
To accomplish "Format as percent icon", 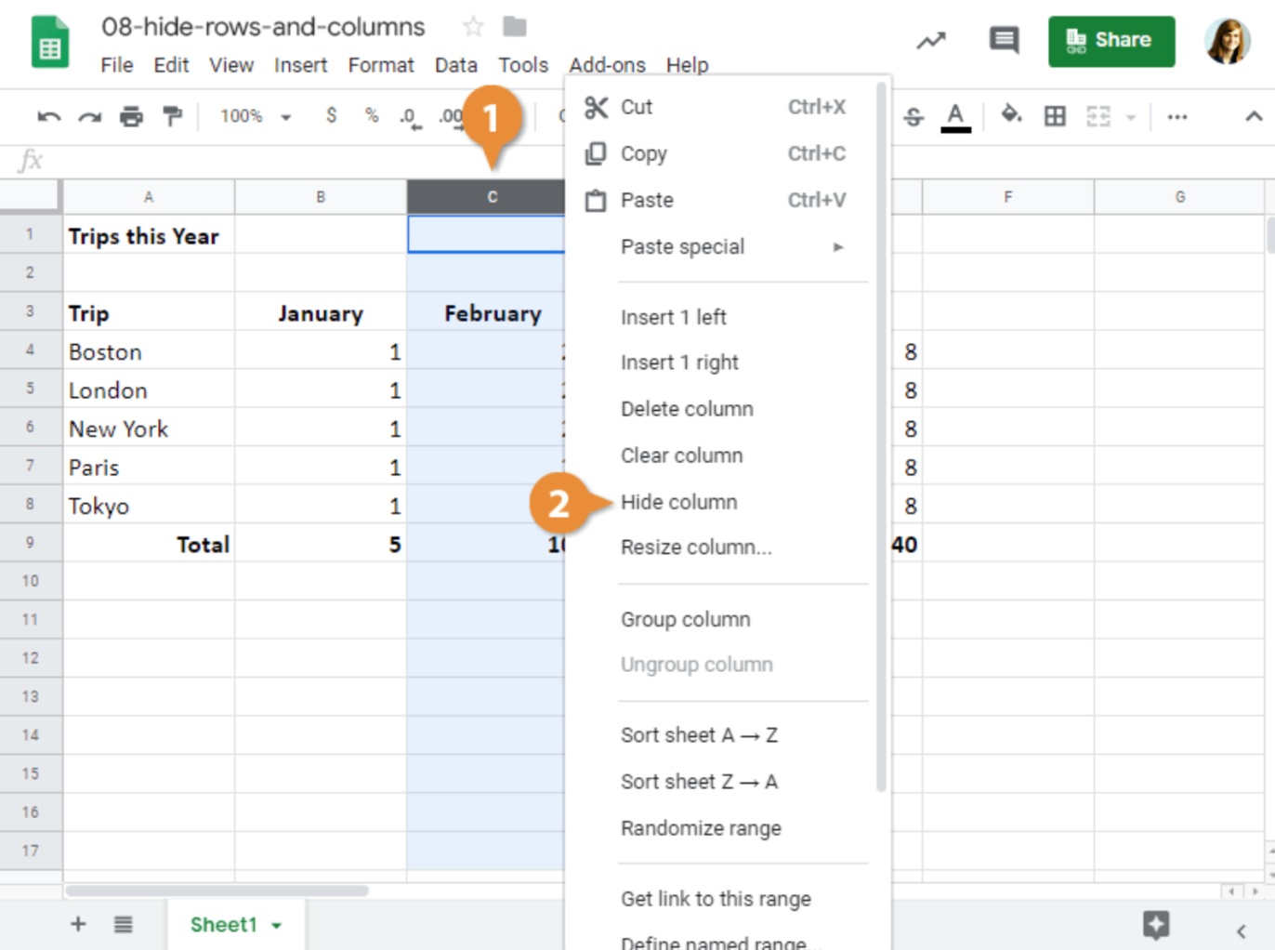I will point(372,115).
